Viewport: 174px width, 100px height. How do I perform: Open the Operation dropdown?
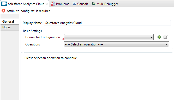pyautogui.click(x=116, y=44)
